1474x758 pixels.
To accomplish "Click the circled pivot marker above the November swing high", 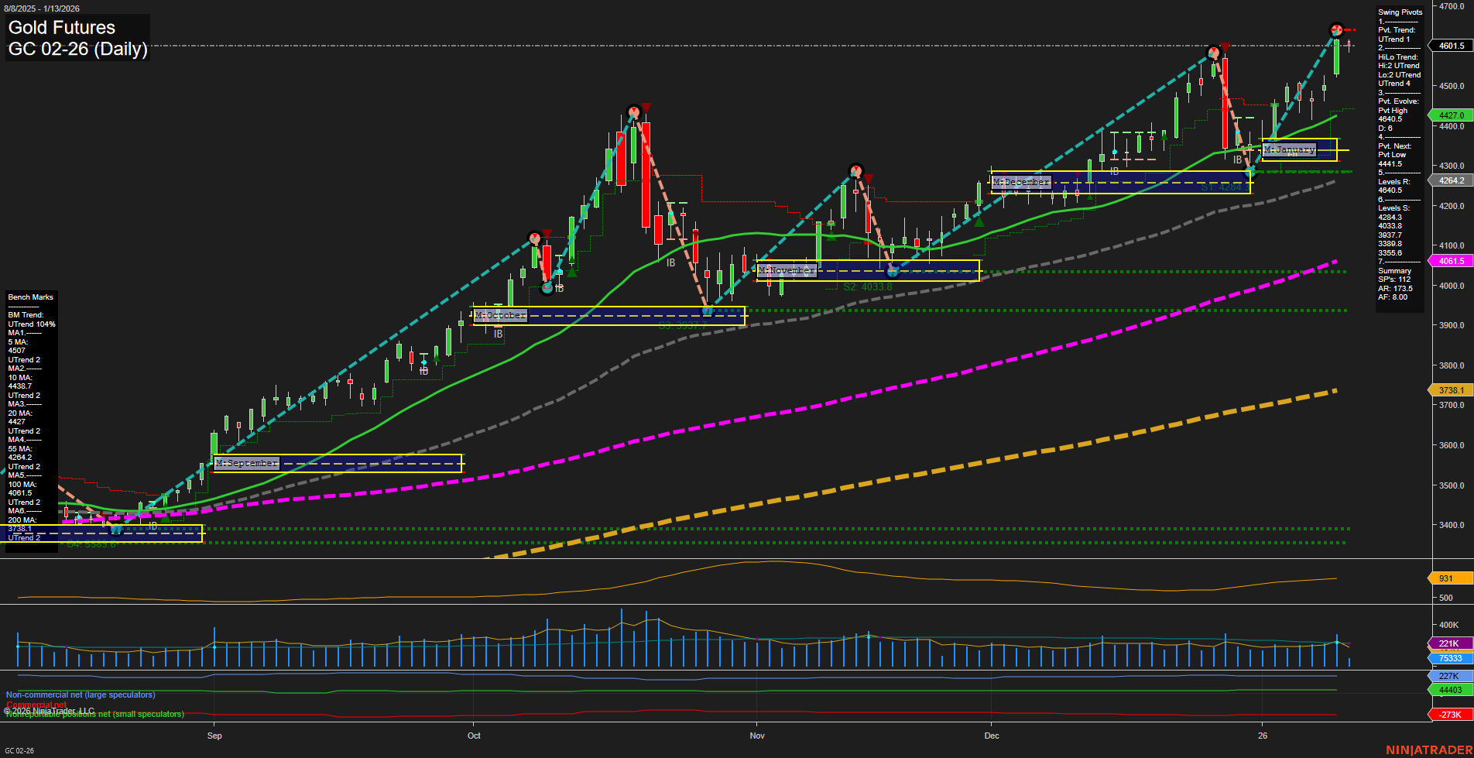I will point(856,170).
